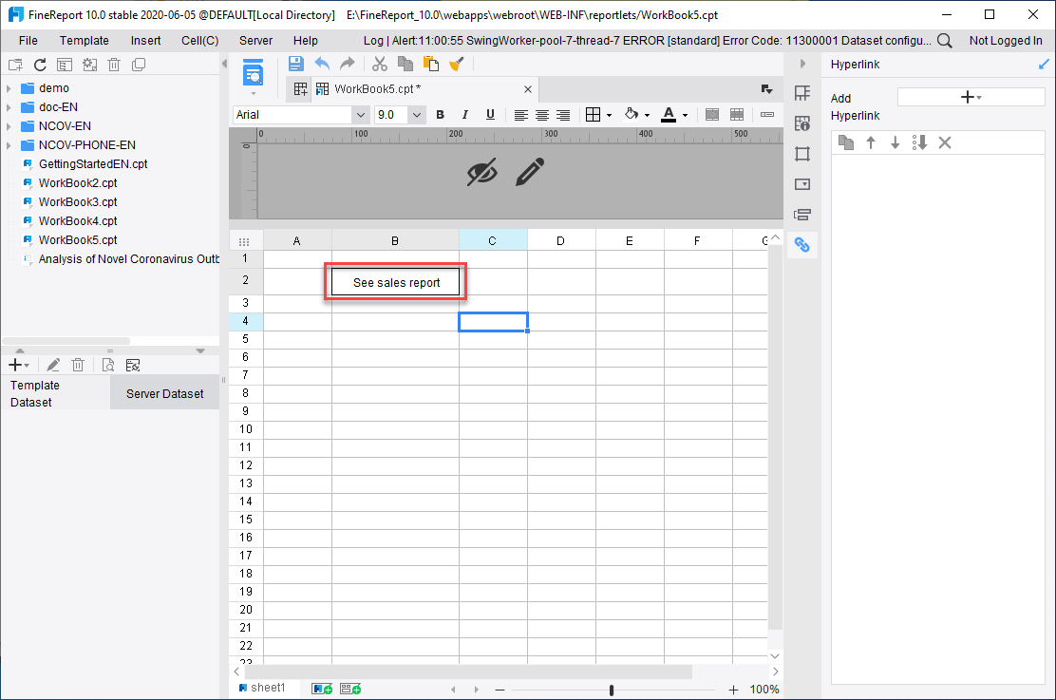
Task: Open the Template menu
Action: pos(84,40)
